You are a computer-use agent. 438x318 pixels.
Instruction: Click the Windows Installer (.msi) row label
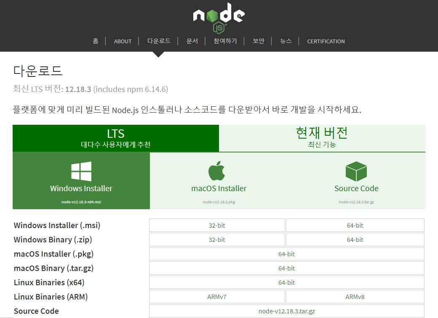57,225
